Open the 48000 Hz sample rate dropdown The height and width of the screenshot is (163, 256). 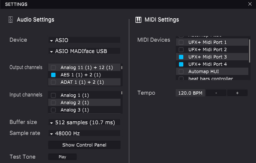pyautogui.click(x=84, y=133)
